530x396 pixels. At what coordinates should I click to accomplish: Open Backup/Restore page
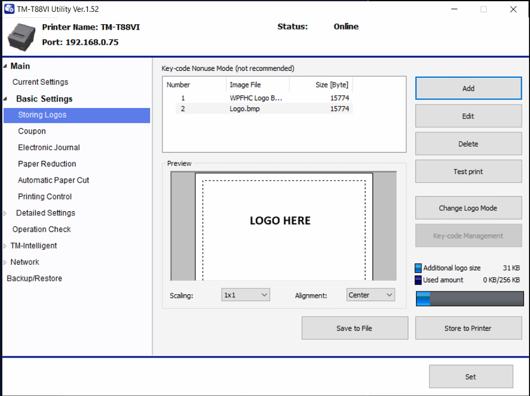[34, 279]
